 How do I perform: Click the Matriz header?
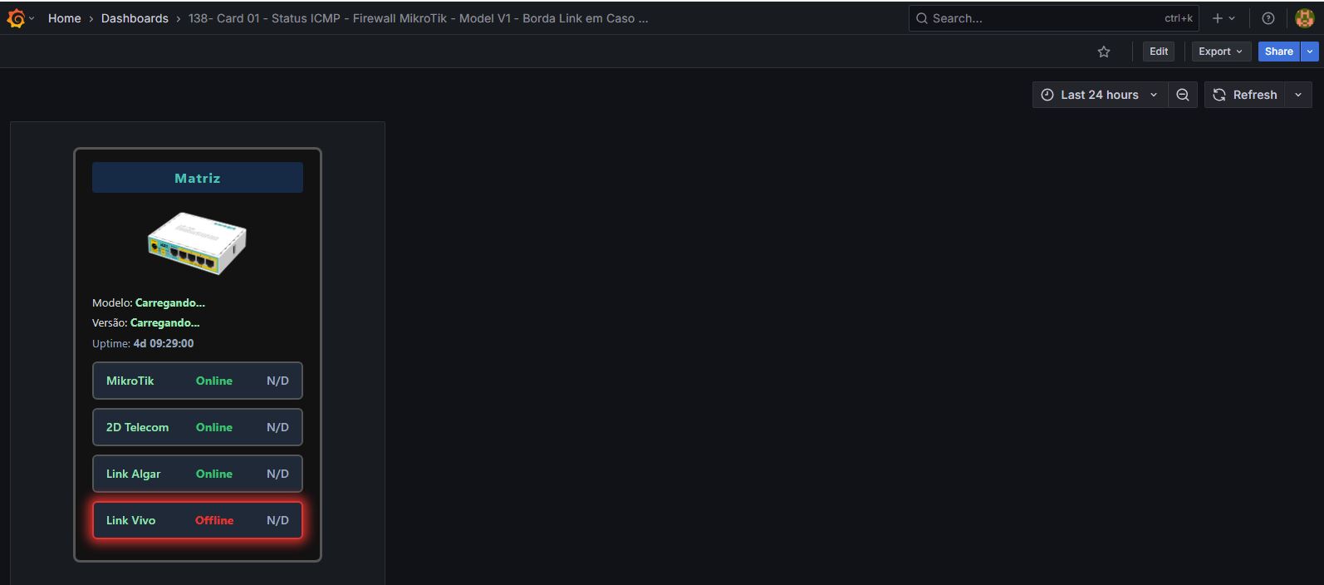point(198,178)
